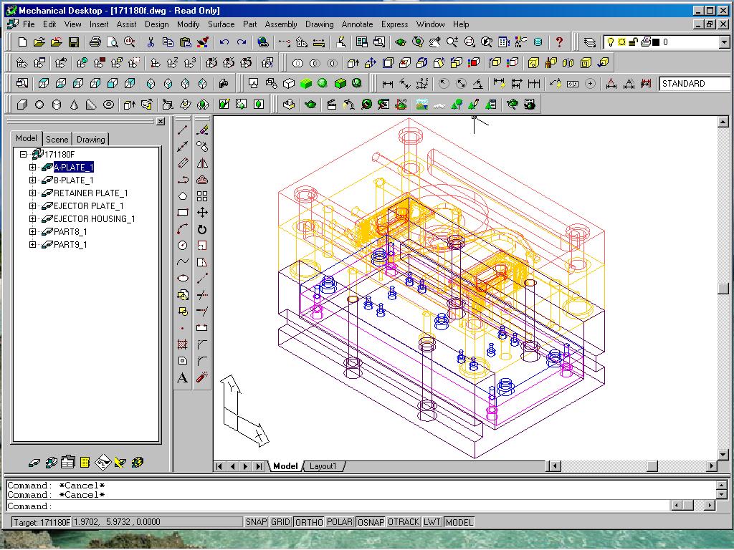734x550 pixels.
Task: Click the Print icon
Action: 95,42
